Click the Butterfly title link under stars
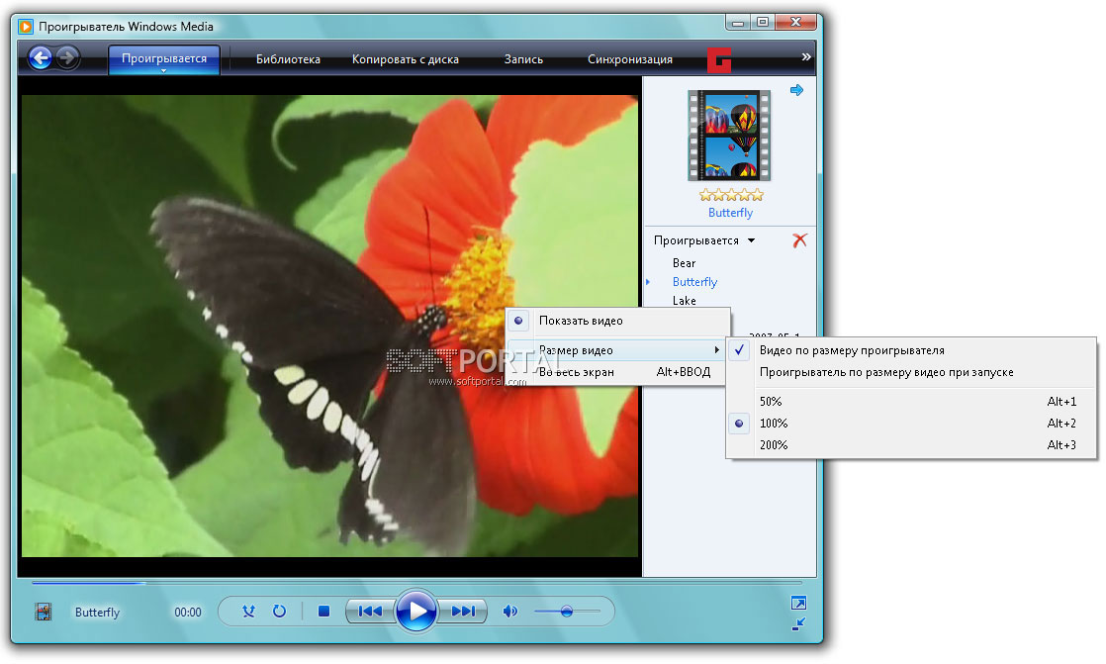1106x664 pixels. click(730, 213)
